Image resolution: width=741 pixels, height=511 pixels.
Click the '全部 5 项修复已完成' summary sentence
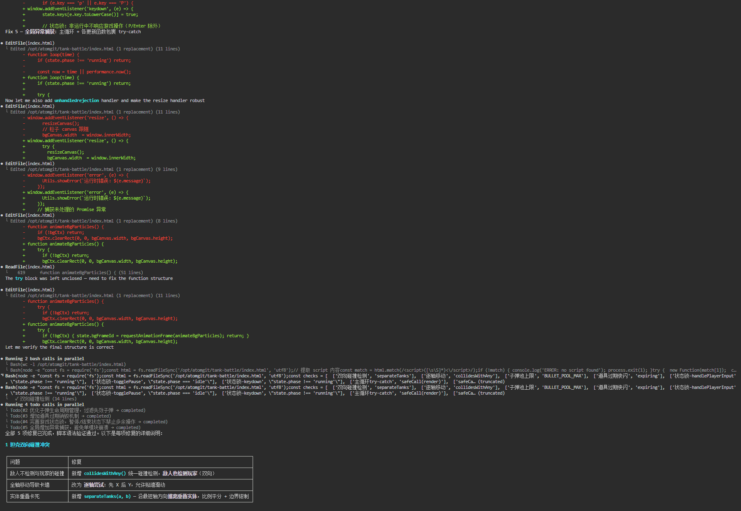(x=84, y=433)
